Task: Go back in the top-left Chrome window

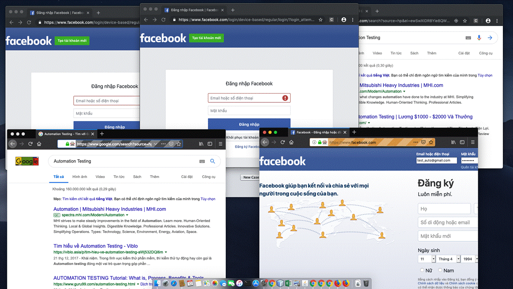Action: [x=12, y=22]
